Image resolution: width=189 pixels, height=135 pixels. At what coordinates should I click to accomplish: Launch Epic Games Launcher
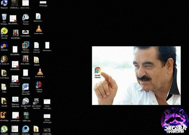click(x=36, y=101)
